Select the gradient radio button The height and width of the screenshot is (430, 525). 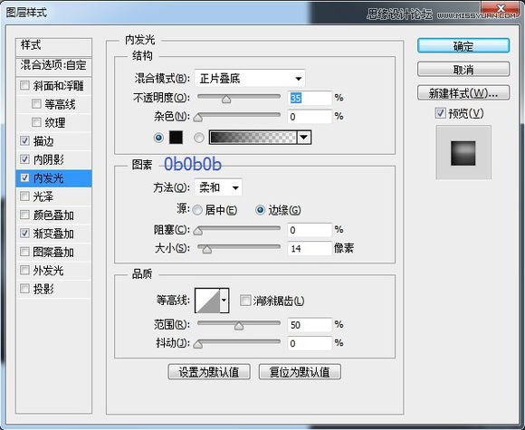(199, 138)
